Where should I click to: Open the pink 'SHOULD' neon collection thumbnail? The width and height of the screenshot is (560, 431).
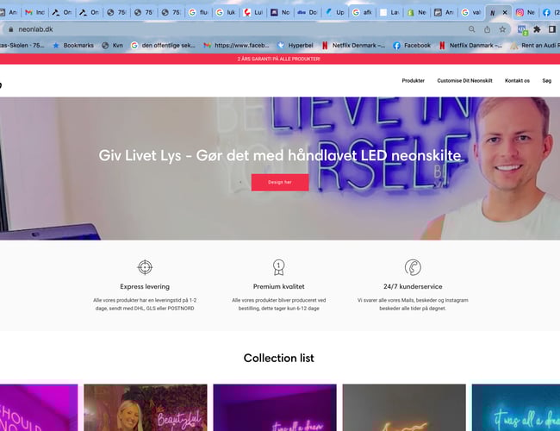point(39,408)
